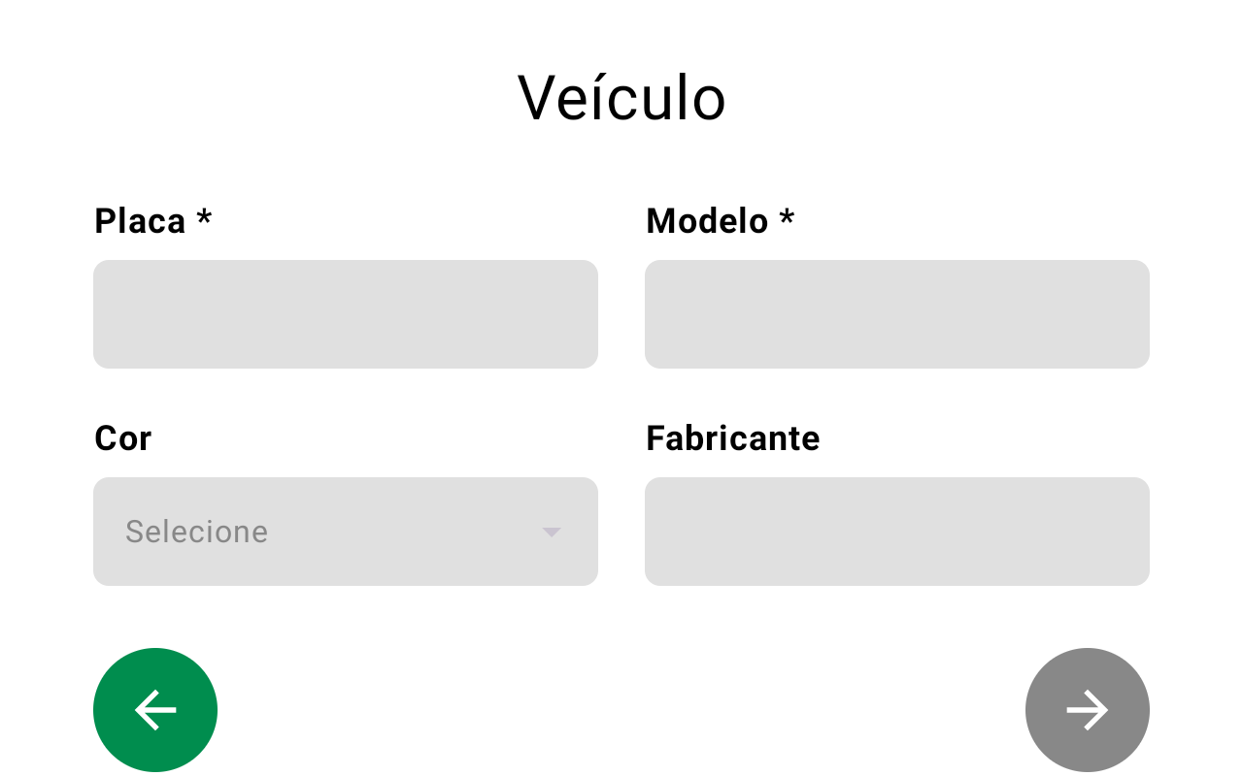Proceed to the next form step
This screenshot has height=776, width=1243.
pos(1088,710)
